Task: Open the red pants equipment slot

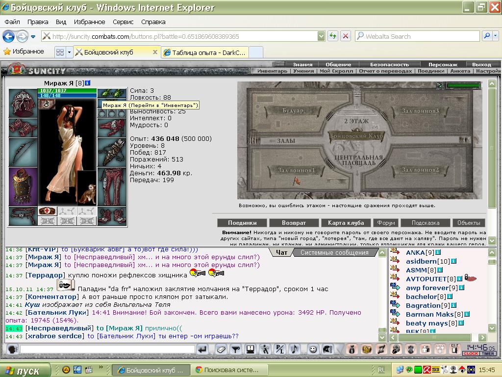Action: point(112,186)
